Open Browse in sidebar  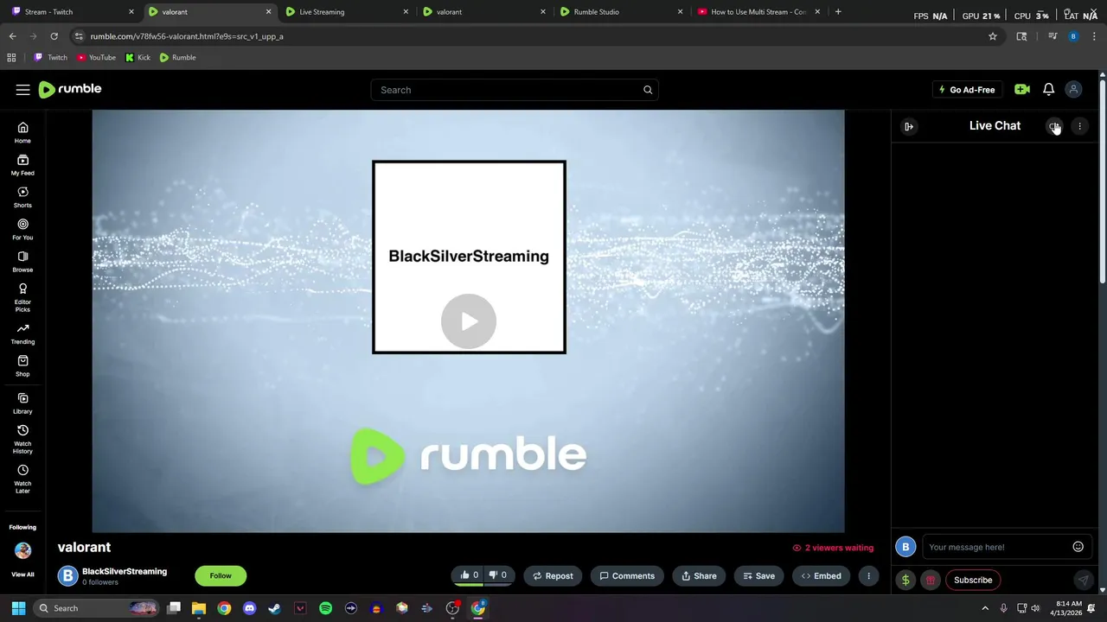click(x=22, y=261)
